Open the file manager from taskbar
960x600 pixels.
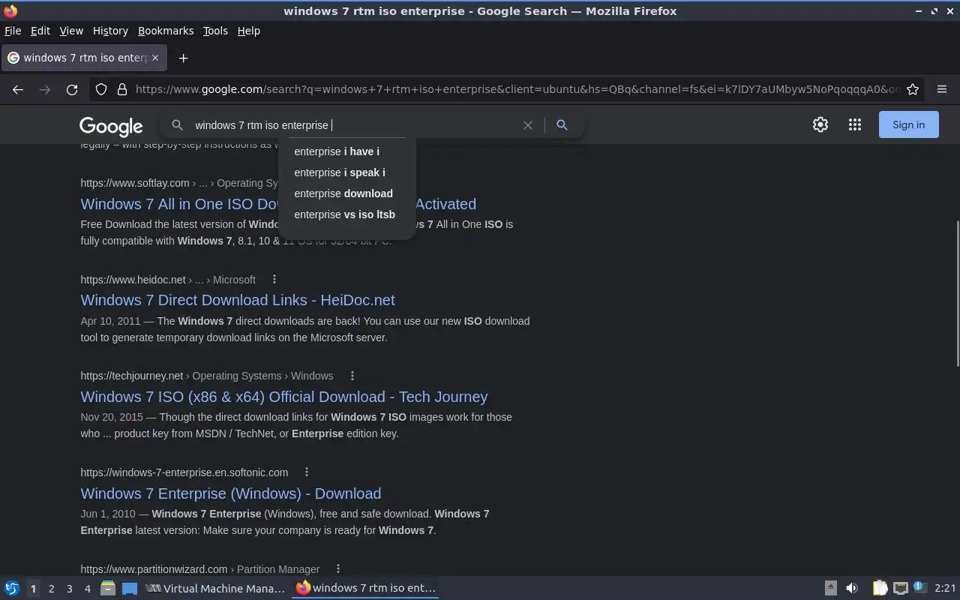[x=107, y=589]
